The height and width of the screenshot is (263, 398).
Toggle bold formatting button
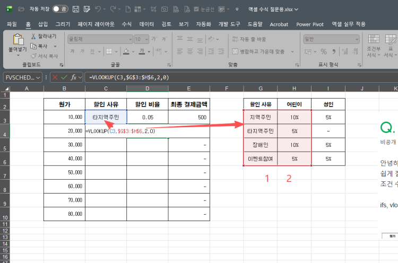click(x=72, y=51)
